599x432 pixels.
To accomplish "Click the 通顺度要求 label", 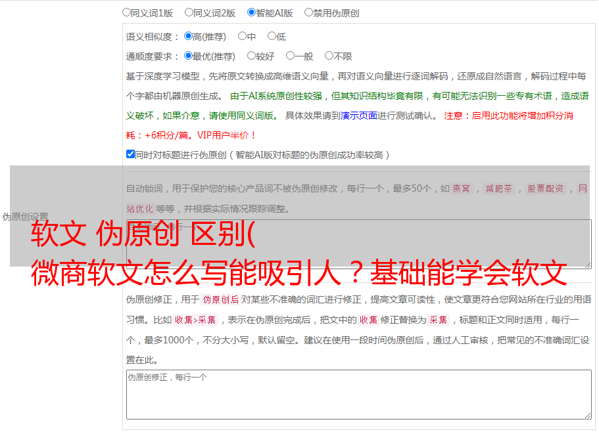I will (153, 57).
